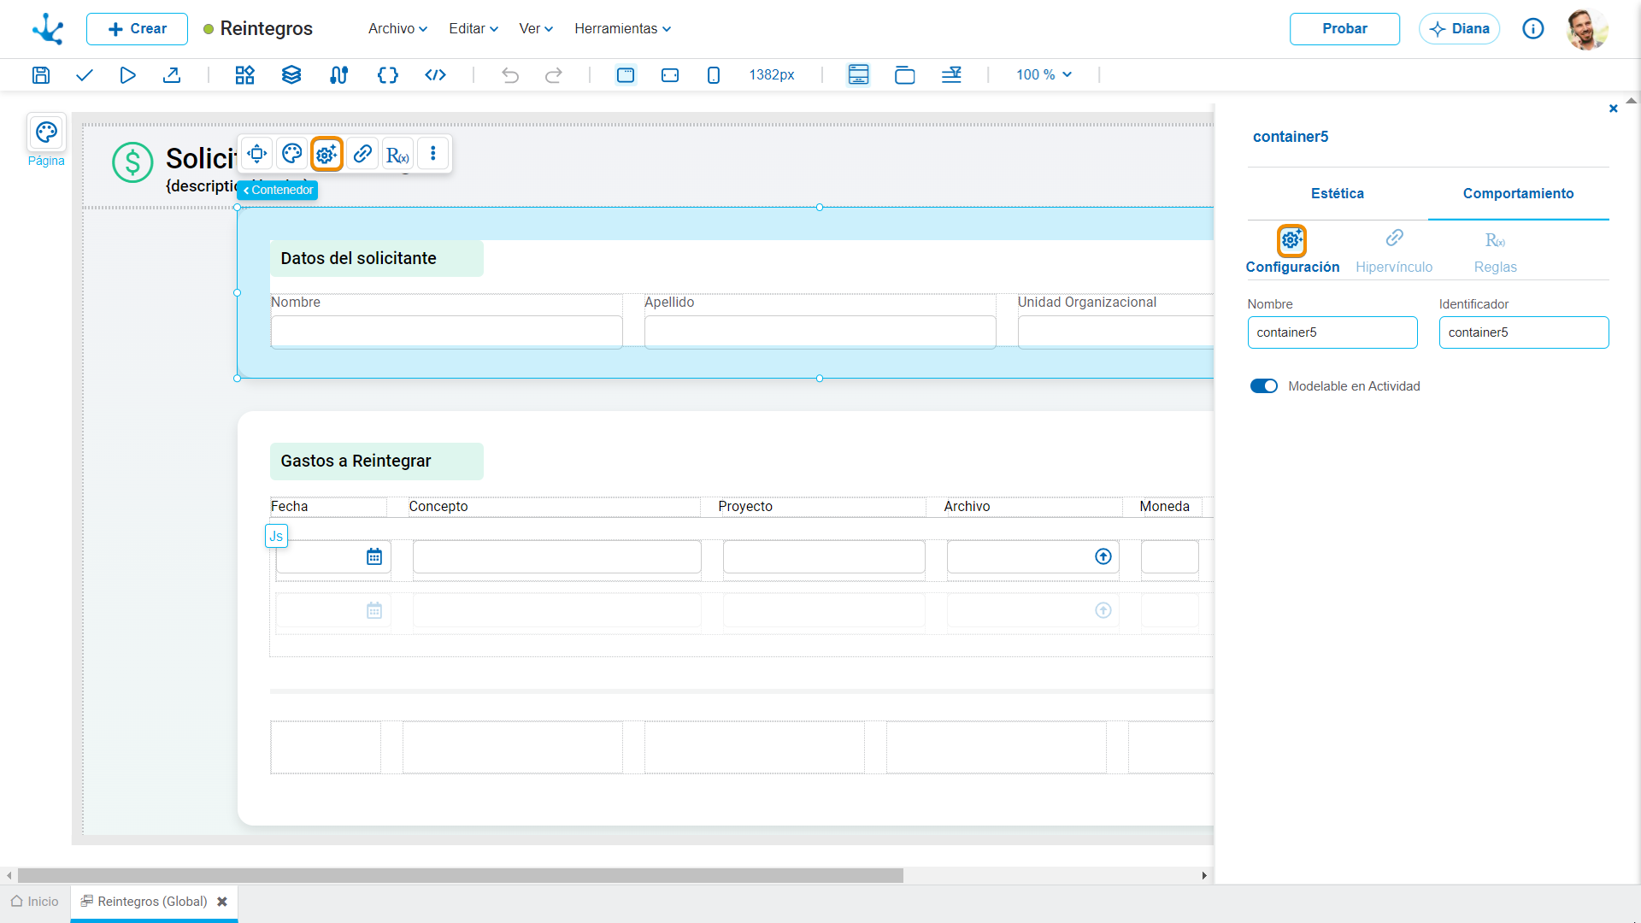
Task: Select the Reglas section tab
Action: click(1495, 252)
